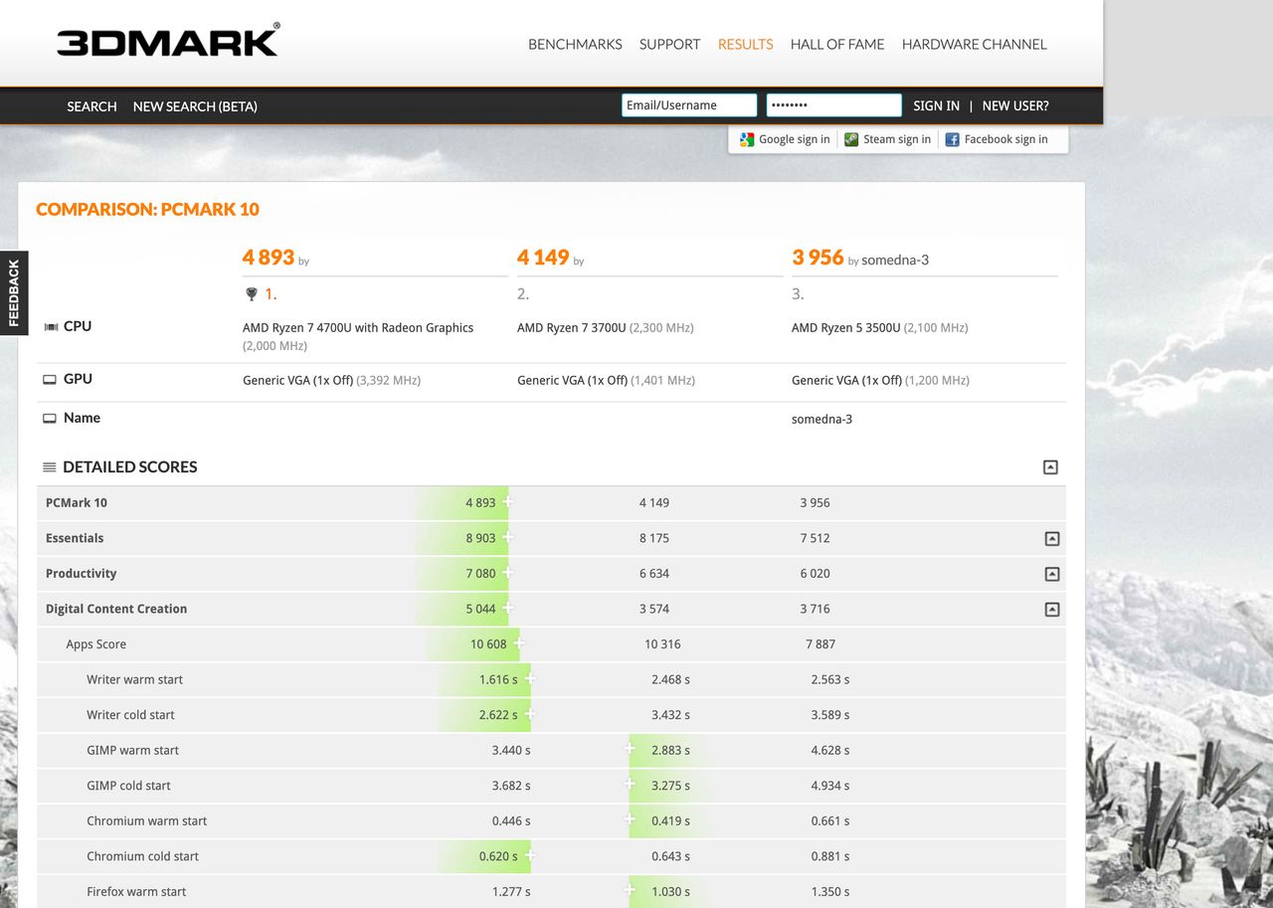Image resolution: width=1273 pixels, height=908 pixels.
Task: Open the Benchmarks menu
Action: (x=575, y=44)
